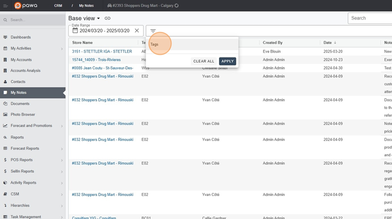Open My Notes breadcrumb tab
Screen dimensions: 392x219
[86, 6]
